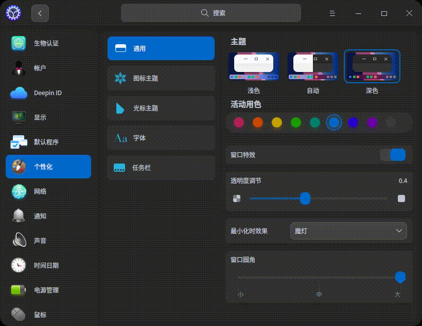Pick the selected blue accent color
Image resolution: width=422 pixels, height=326 pixels.
333,122
